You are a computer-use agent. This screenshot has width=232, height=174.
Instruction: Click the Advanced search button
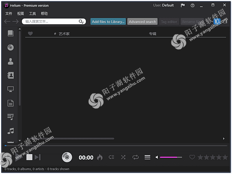[x=142, y=22]
